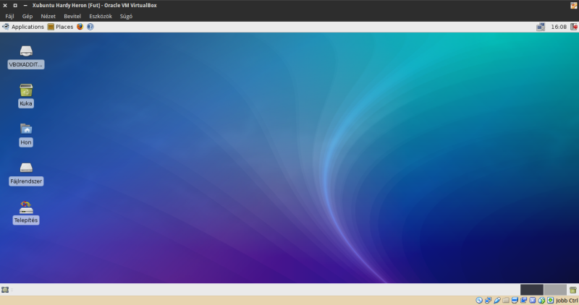Open the VBOXADDIT... disc icon

click(26, 51)
